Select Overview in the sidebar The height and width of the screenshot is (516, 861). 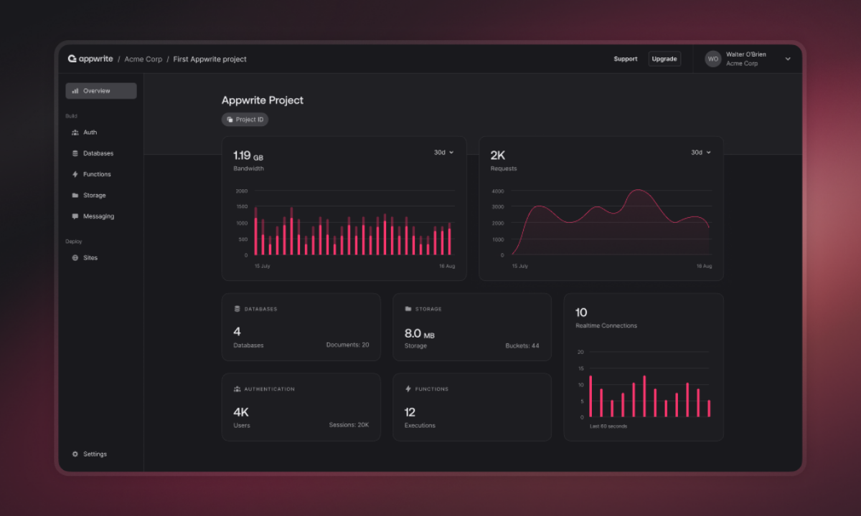pos(101,91)
